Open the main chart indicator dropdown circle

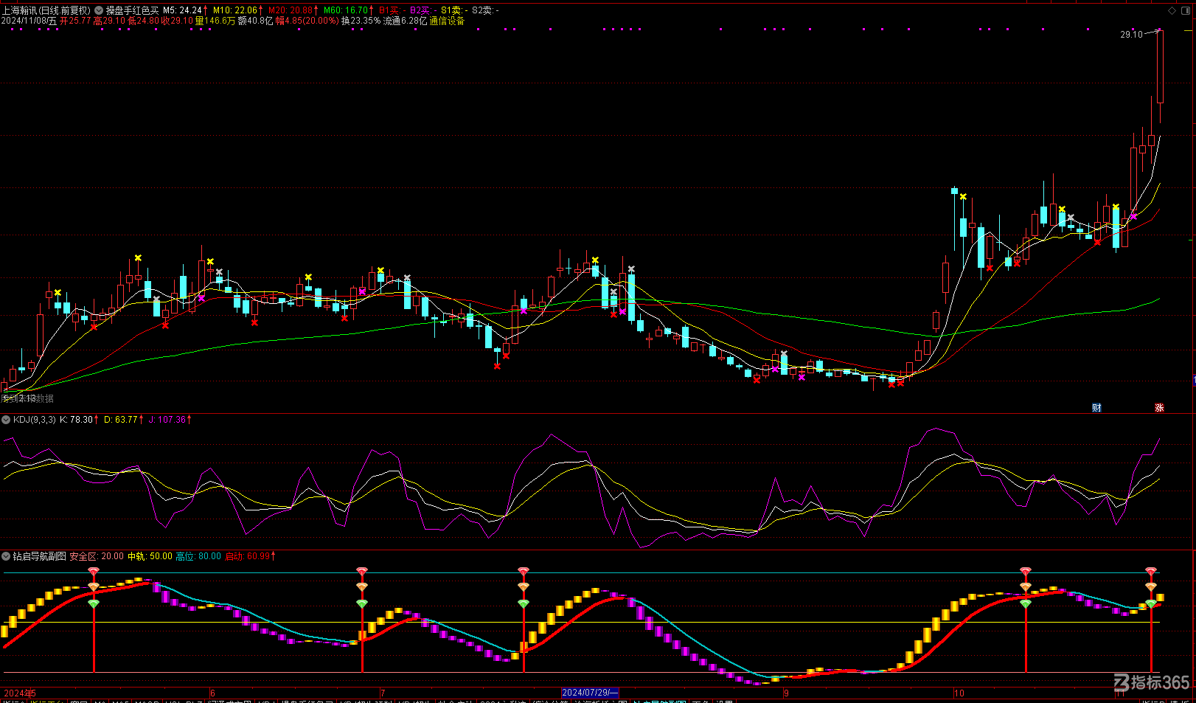tap(99, 10)
